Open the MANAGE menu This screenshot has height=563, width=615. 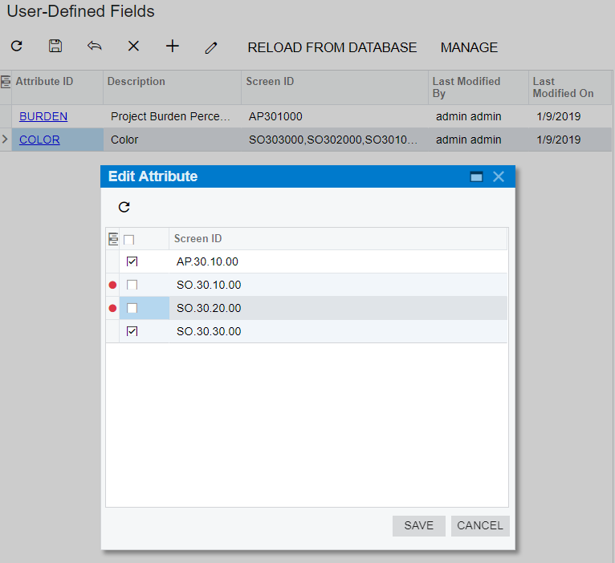tap(469, 47)
